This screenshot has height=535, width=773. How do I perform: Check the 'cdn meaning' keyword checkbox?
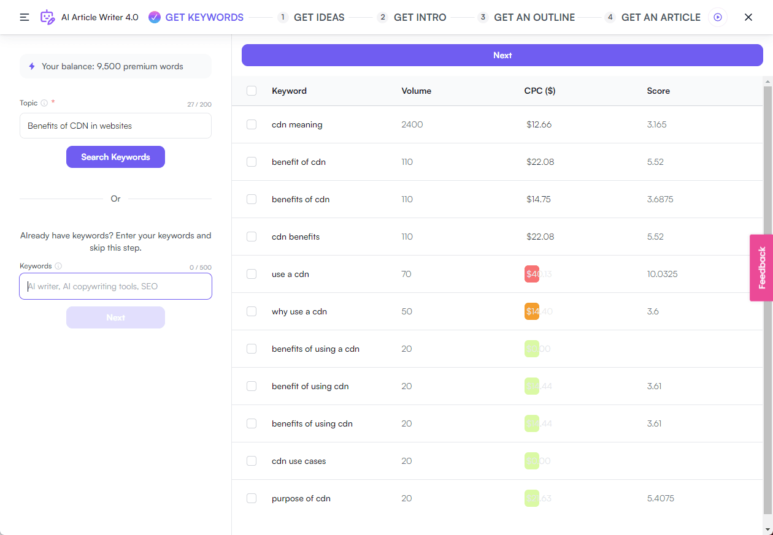(x=252, y=124)
